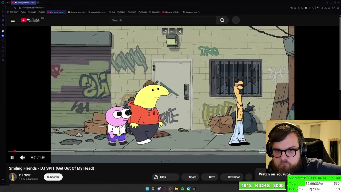Open a new tab with plus button
The width and height of the screenshot is (341, 192).
click(x=38, y=2)
